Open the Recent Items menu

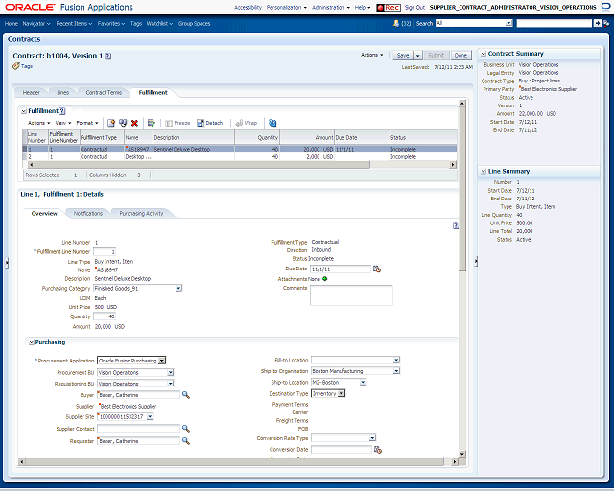(74, 23)
